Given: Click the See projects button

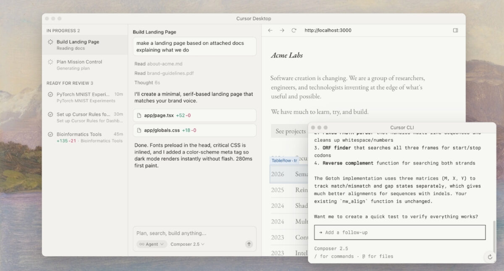Looking at the screenshot, I should tap(290, 131).
